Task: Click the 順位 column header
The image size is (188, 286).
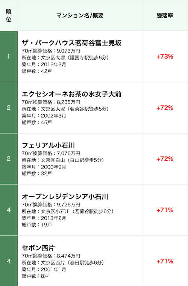Action: (x=9, y=15)
